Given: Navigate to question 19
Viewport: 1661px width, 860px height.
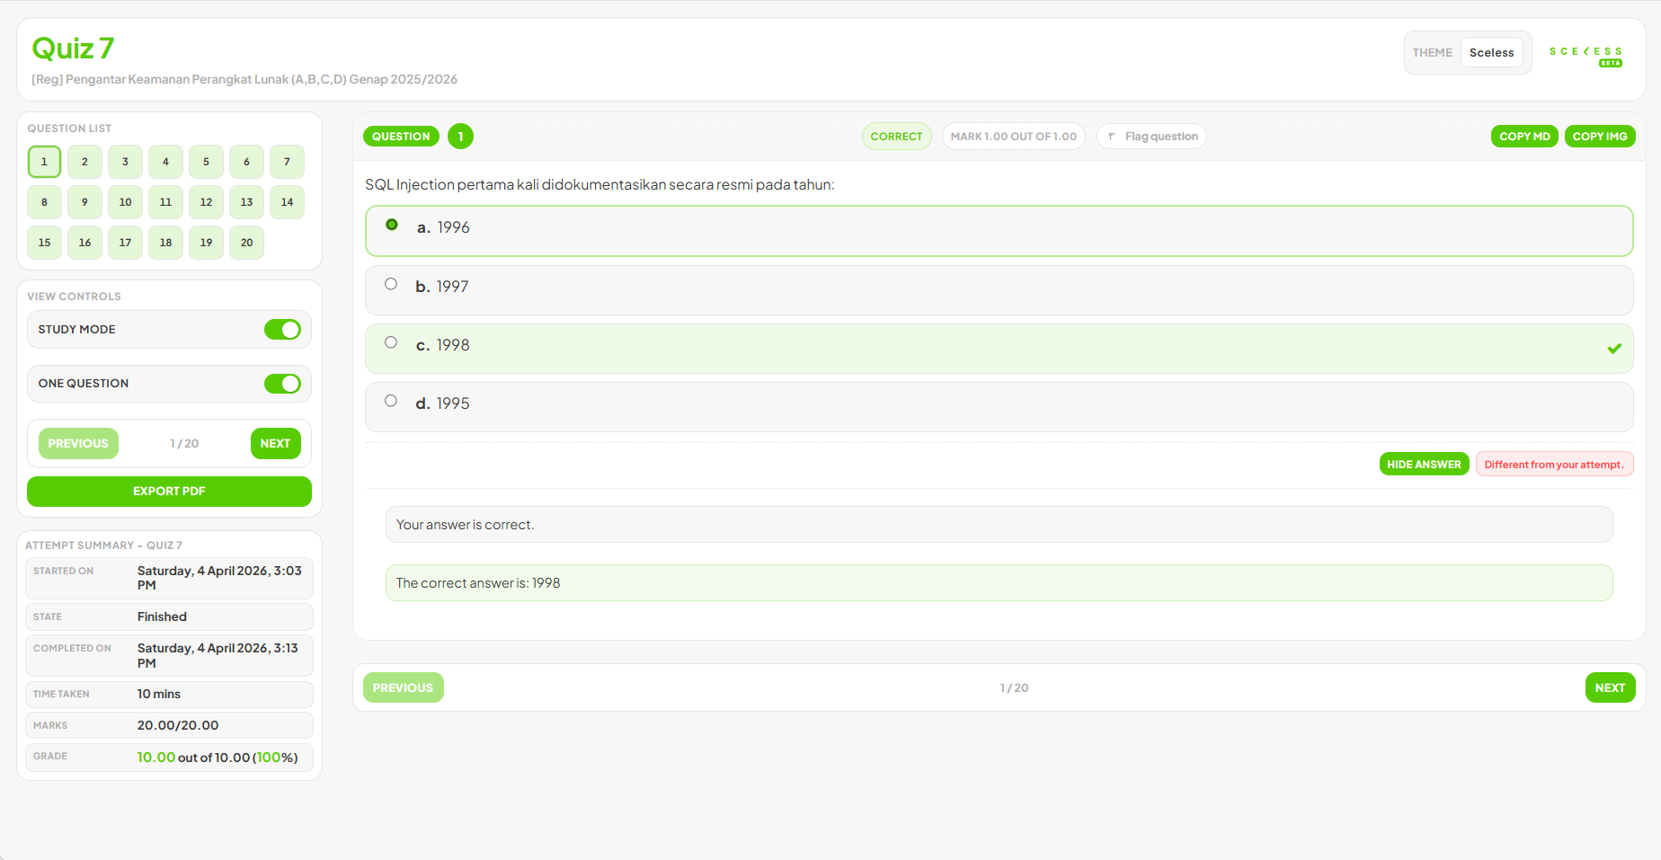Looking at the screenshot, I should click(x=206, y=243).
